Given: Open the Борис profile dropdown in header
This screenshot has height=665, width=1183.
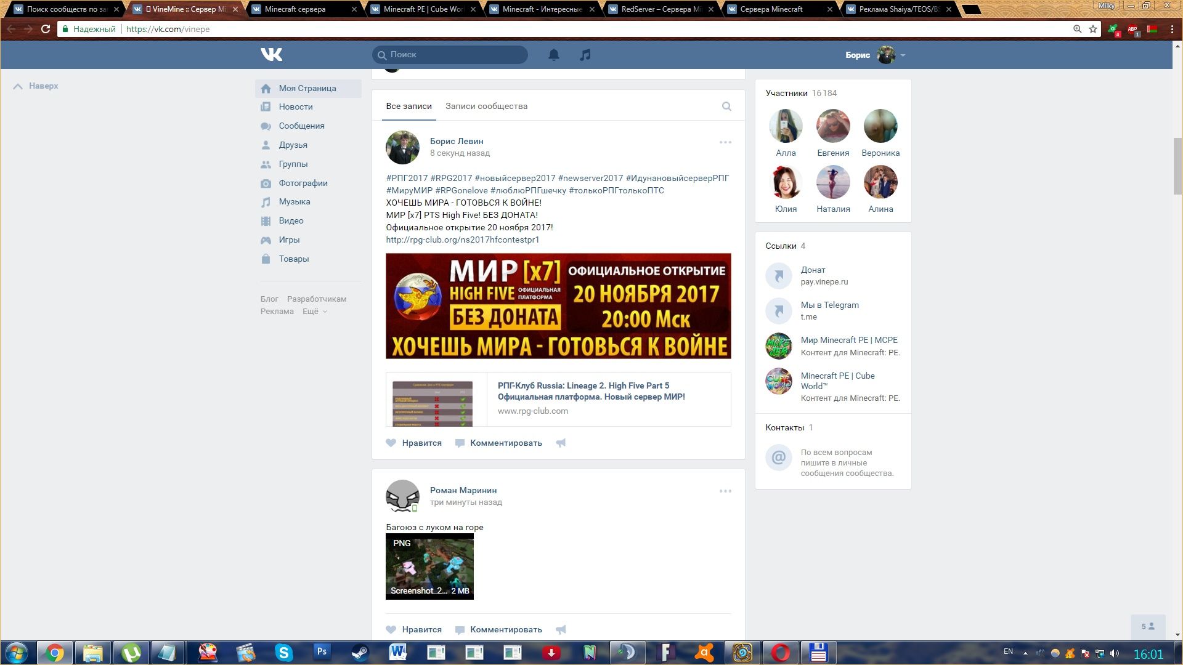Looking at the screenshot, I should pyautogui.click(x=875, y=55).
